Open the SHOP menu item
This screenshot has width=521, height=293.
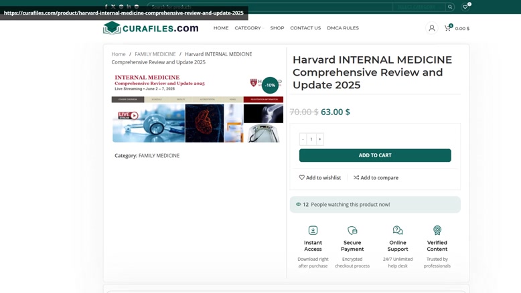[277, 28]
